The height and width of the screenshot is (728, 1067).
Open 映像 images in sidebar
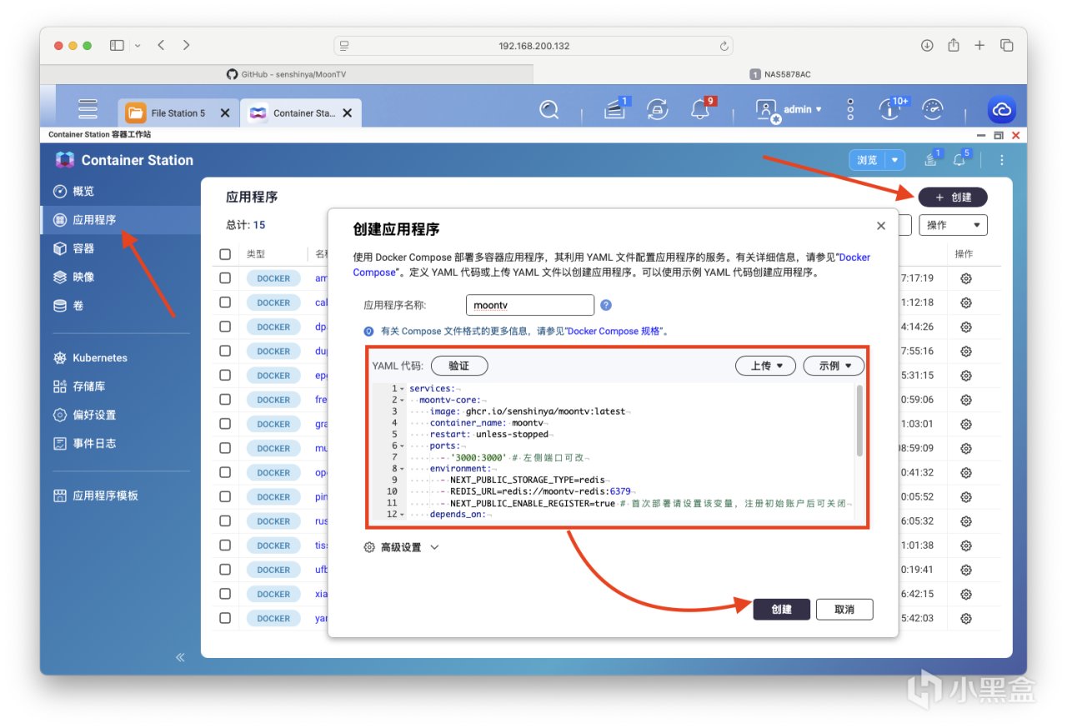tap(120, 277)
